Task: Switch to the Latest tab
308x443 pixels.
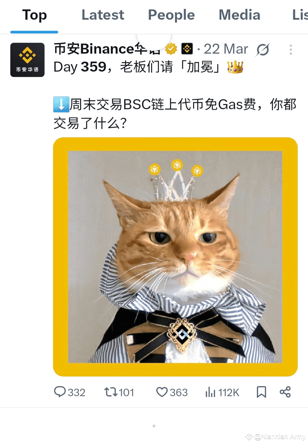Action: point(103,15)
